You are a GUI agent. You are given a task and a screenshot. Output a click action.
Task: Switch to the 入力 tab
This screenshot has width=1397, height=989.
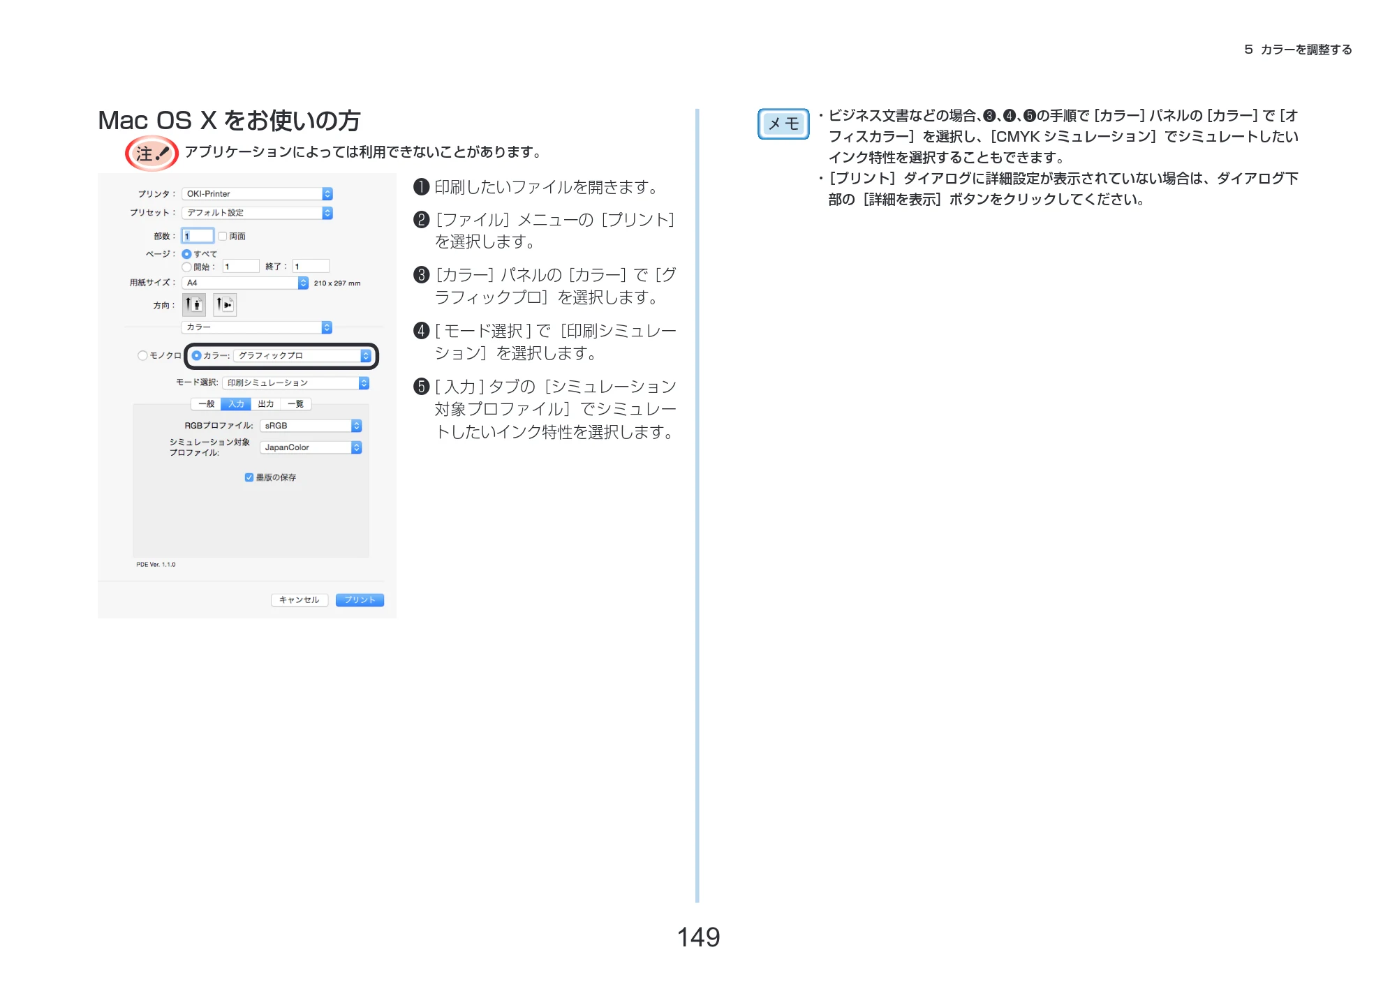click(x=236, y=404)
